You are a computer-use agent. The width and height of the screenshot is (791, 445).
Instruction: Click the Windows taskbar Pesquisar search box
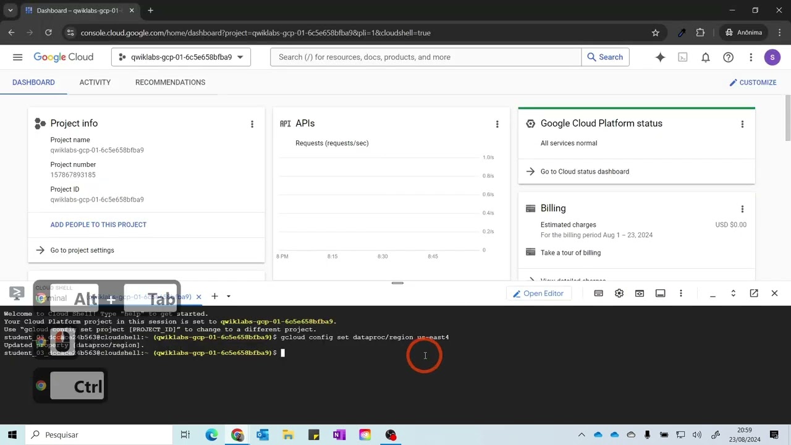pos(99,434)
